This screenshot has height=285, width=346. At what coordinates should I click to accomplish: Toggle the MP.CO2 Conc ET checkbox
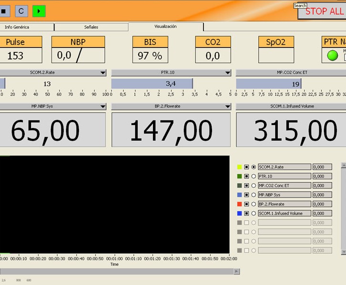tap(246, 186)
